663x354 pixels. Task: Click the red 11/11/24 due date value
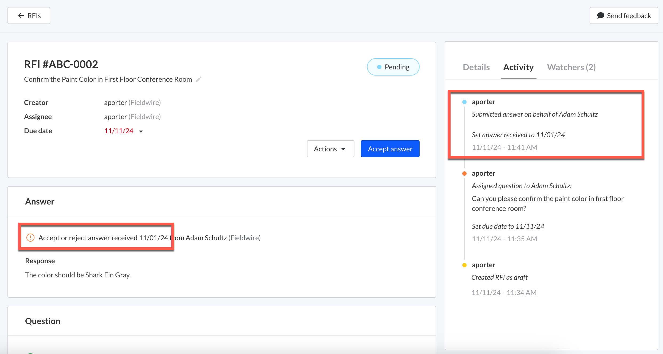point(119,131)
